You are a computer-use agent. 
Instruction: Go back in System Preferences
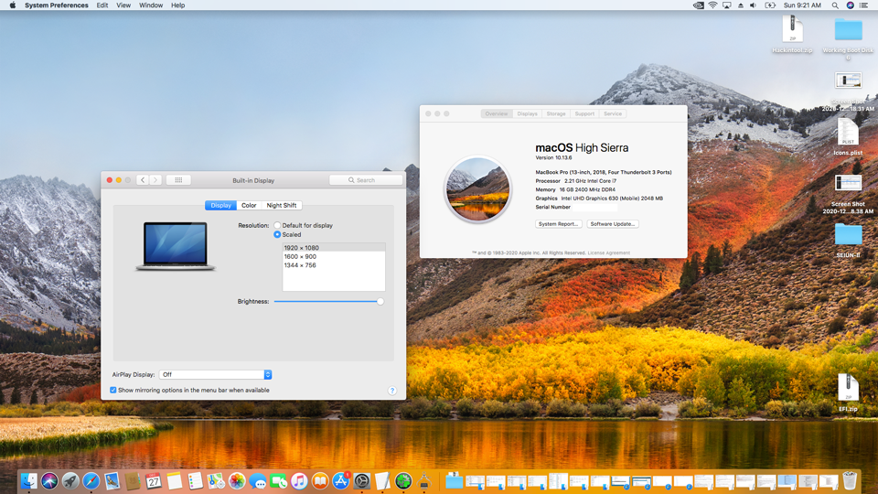point(143,180)
